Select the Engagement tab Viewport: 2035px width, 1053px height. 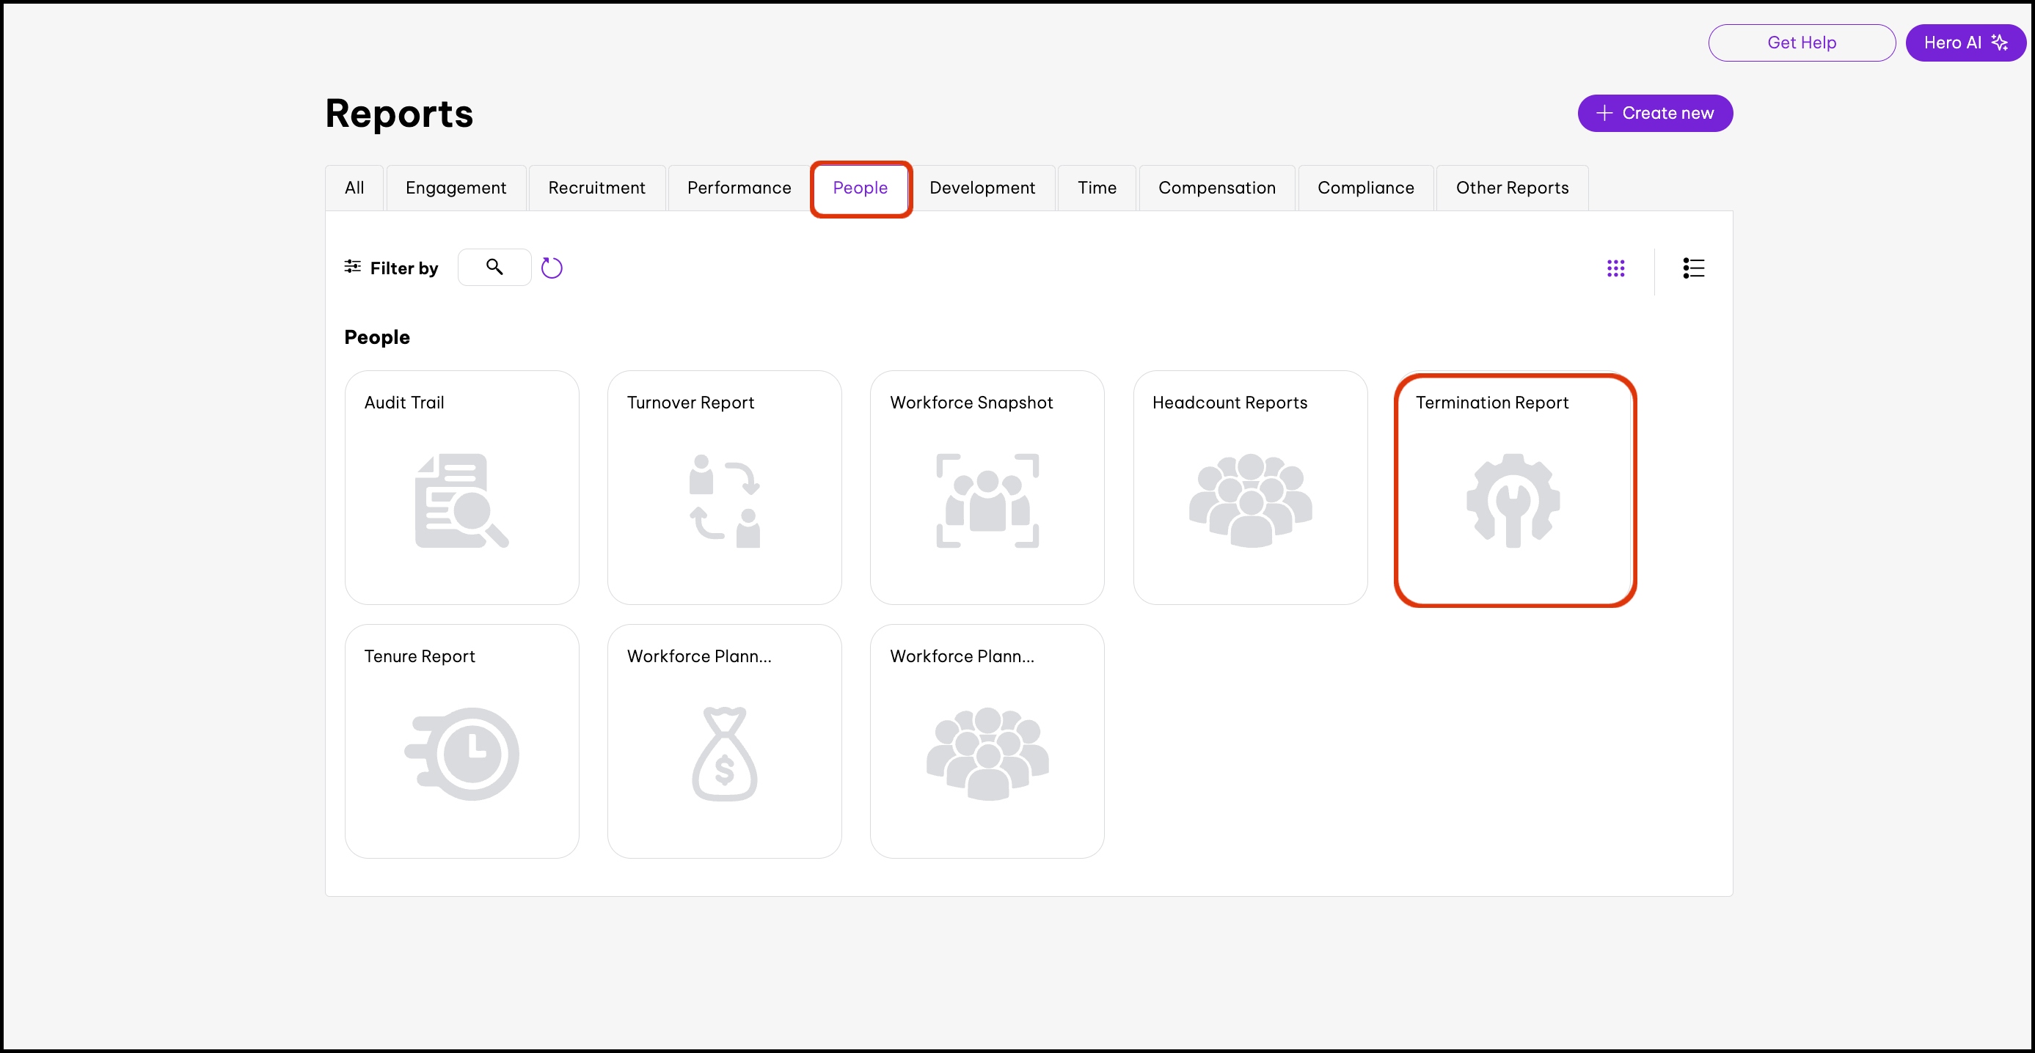[456, 188]
